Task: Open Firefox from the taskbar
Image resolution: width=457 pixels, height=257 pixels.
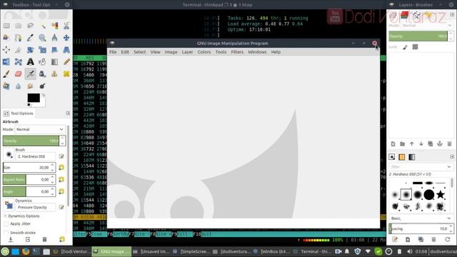Action: coord(26,251)
